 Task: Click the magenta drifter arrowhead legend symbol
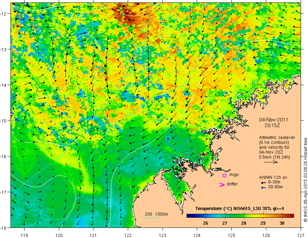pos(222,184)
